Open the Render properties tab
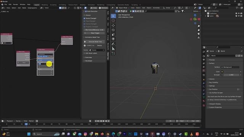Screen dimensions: 244x137 [x=204, y=56]
